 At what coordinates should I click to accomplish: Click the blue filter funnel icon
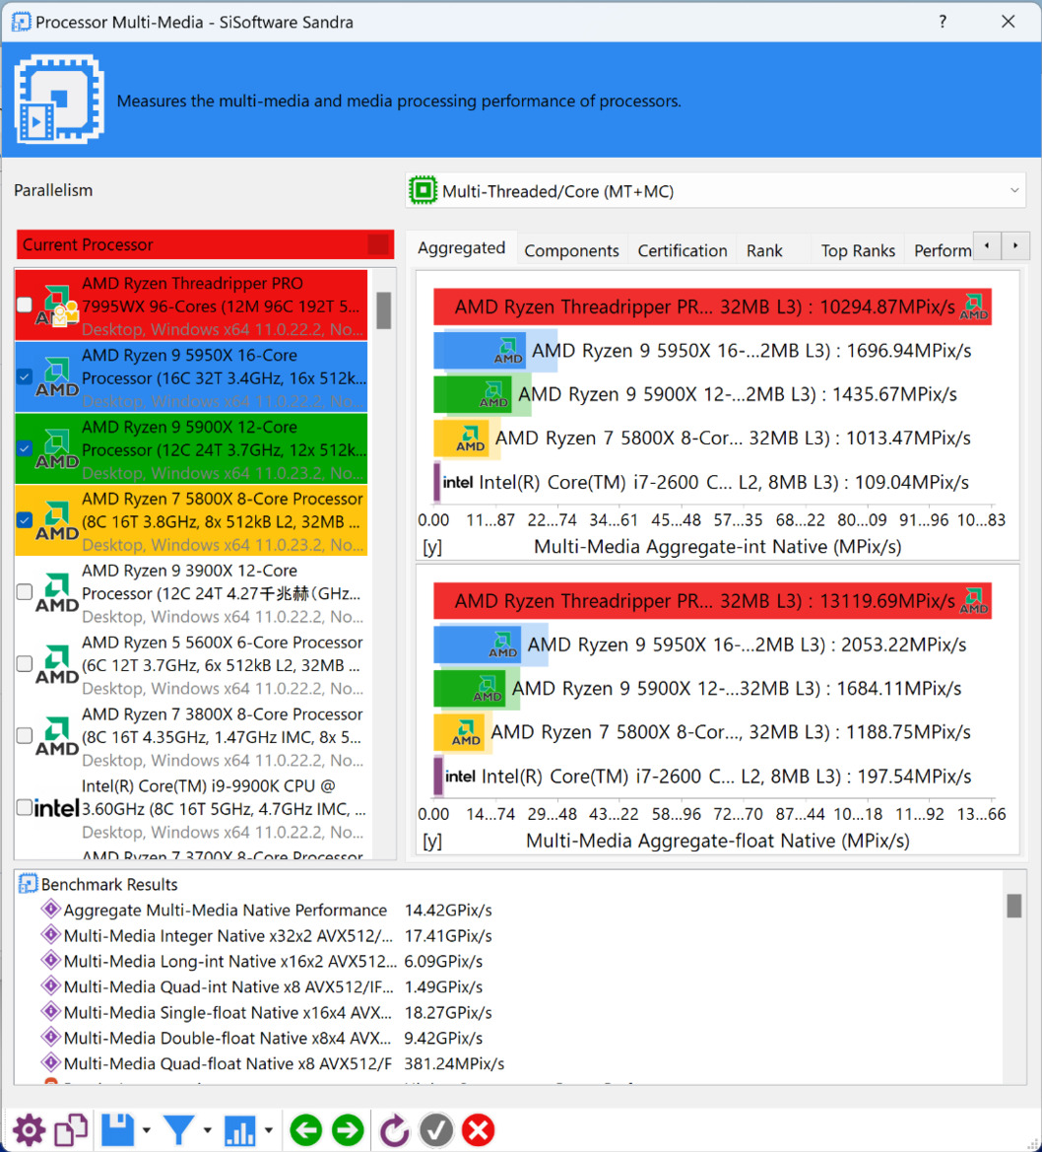click(x=178, y=1130)
